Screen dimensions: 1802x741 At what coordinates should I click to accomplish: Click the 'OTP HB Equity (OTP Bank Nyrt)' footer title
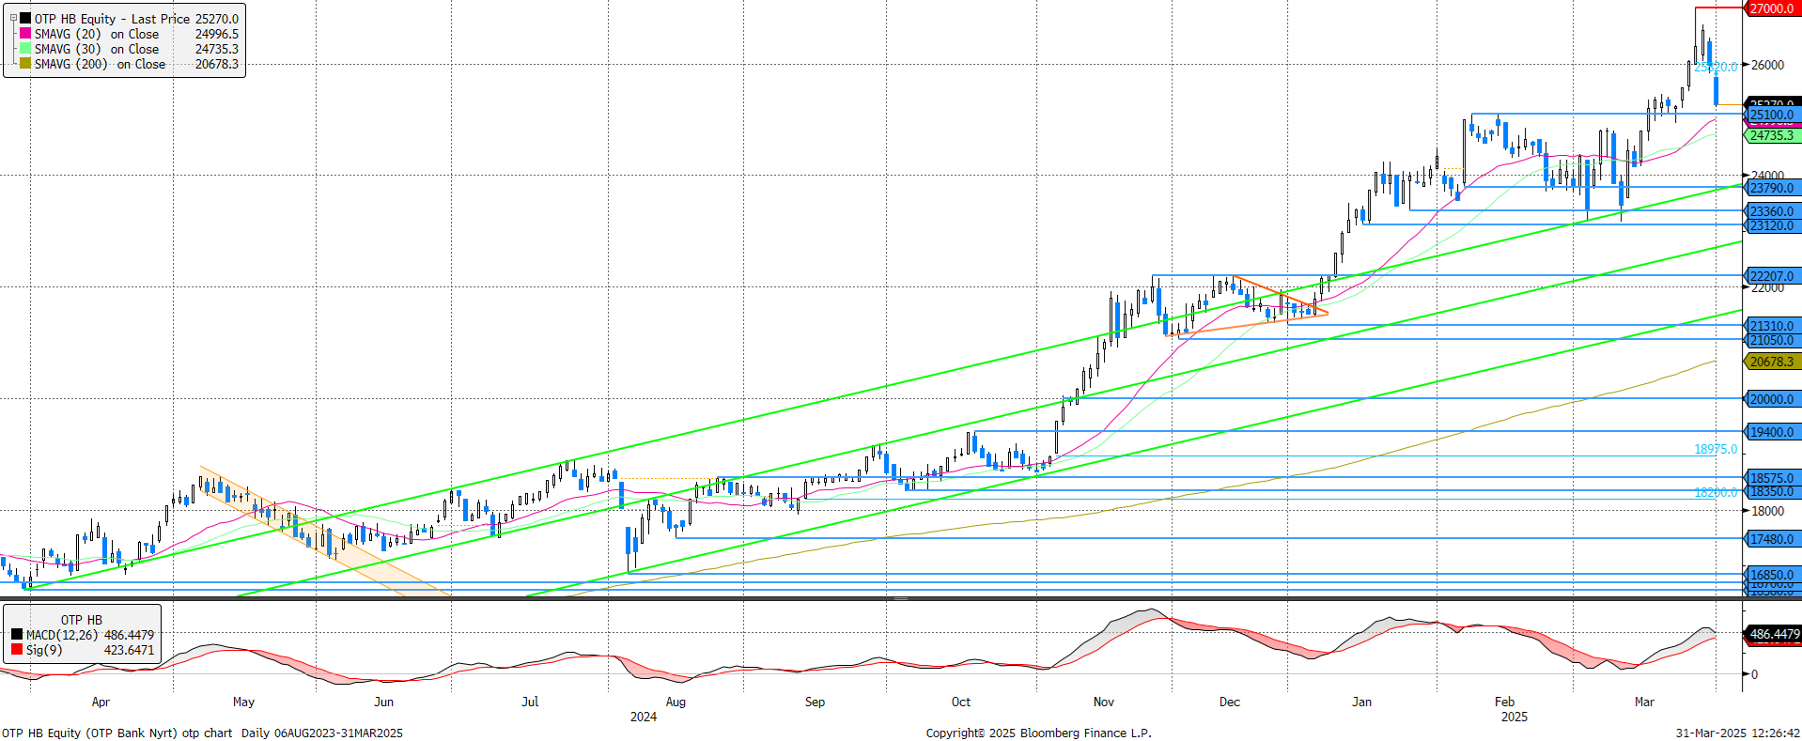click(x=89, y=733)
